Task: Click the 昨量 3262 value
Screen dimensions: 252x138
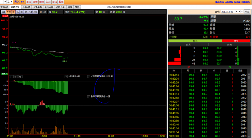Action: [247, 29]
